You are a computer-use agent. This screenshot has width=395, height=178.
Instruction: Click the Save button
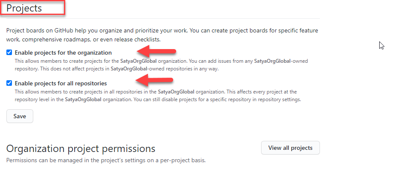click(20, 116)
